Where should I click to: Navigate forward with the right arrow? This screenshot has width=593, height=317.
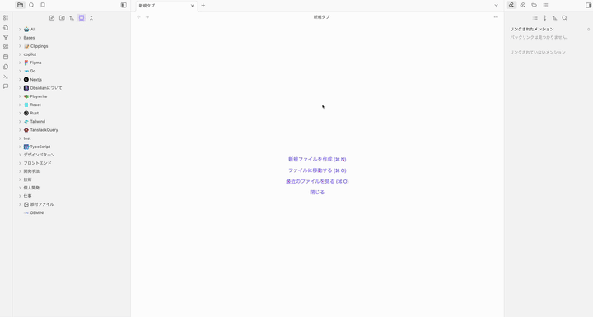coord(147,17)
